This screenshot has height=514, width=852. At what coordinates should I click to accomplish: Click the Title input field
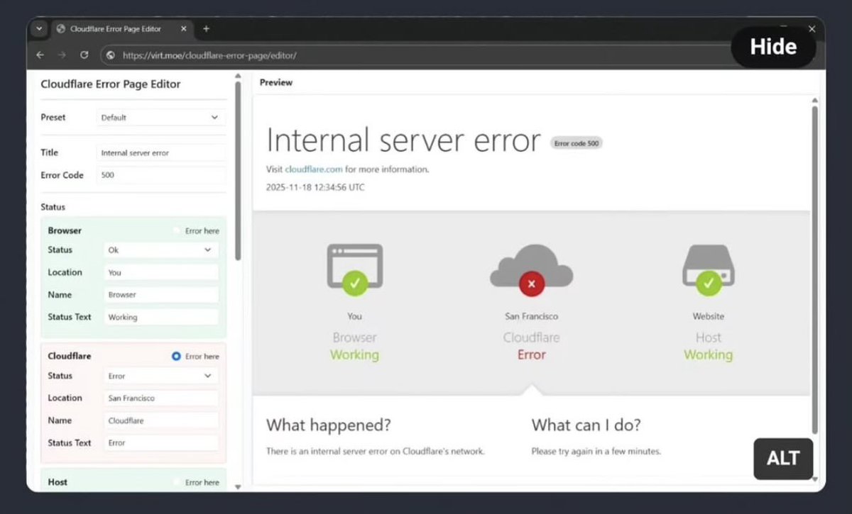[x=160, y=152]
